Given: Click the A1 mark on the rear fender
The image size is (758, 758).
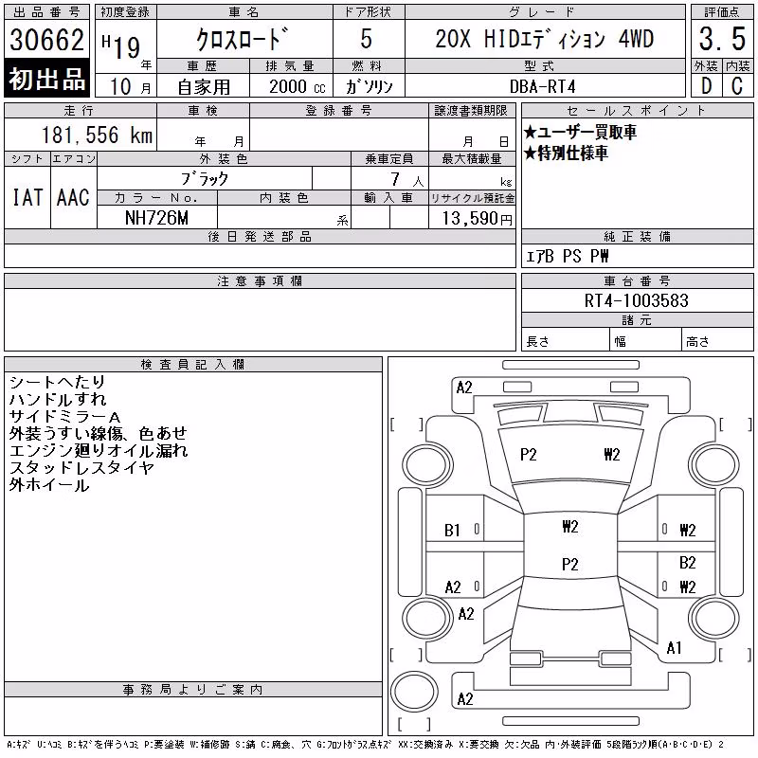Looking at the screenshot, I should coord(674,648).
